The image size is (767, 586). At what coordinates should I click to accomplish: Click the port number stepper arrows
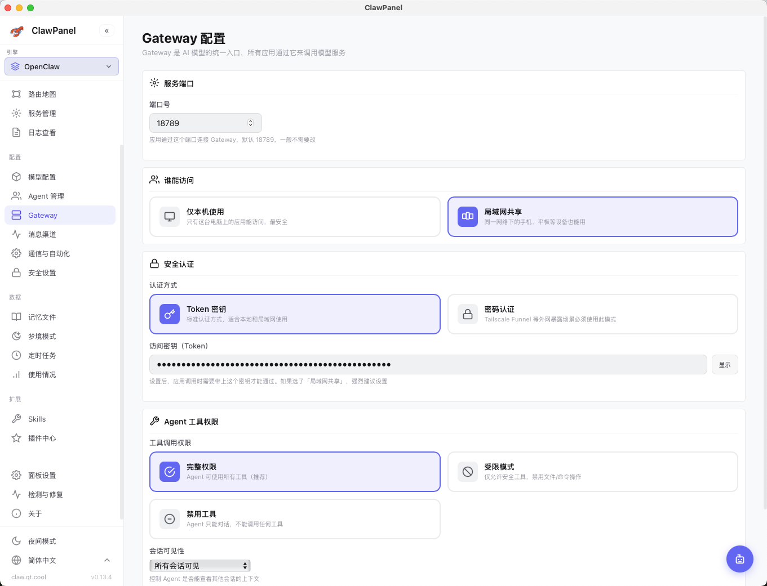[x=251, y=123]
